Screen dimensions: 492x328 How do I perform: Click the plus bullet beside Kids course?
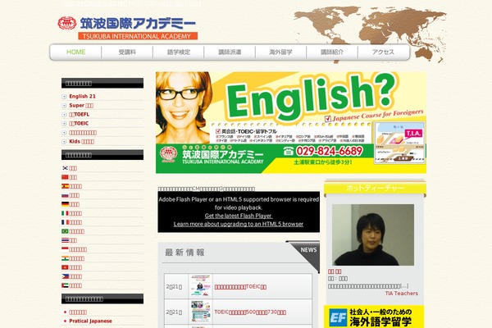pyautogui.click(x=64, y=142)
